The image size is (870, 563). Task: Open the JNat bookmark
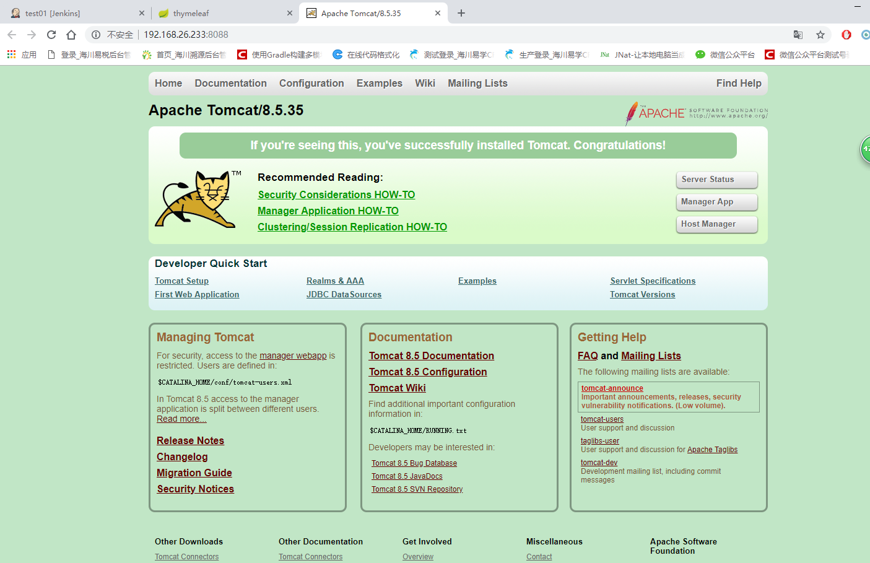642,55
